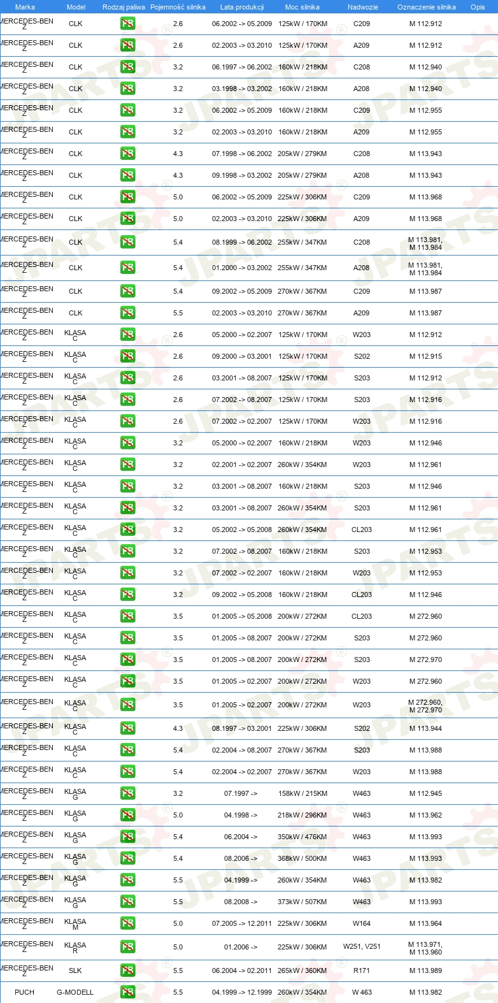This screenshot has width=498, height=1003.
Task: Click power value 265kW / 360KM
Action: tap(302, 971)
